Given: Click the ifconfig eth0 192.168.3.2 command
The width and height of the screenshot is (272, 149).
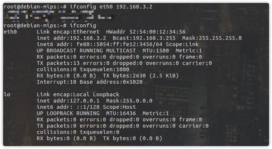Looking at the screenshot, I should pyautogui.click(x=111, y=7).
